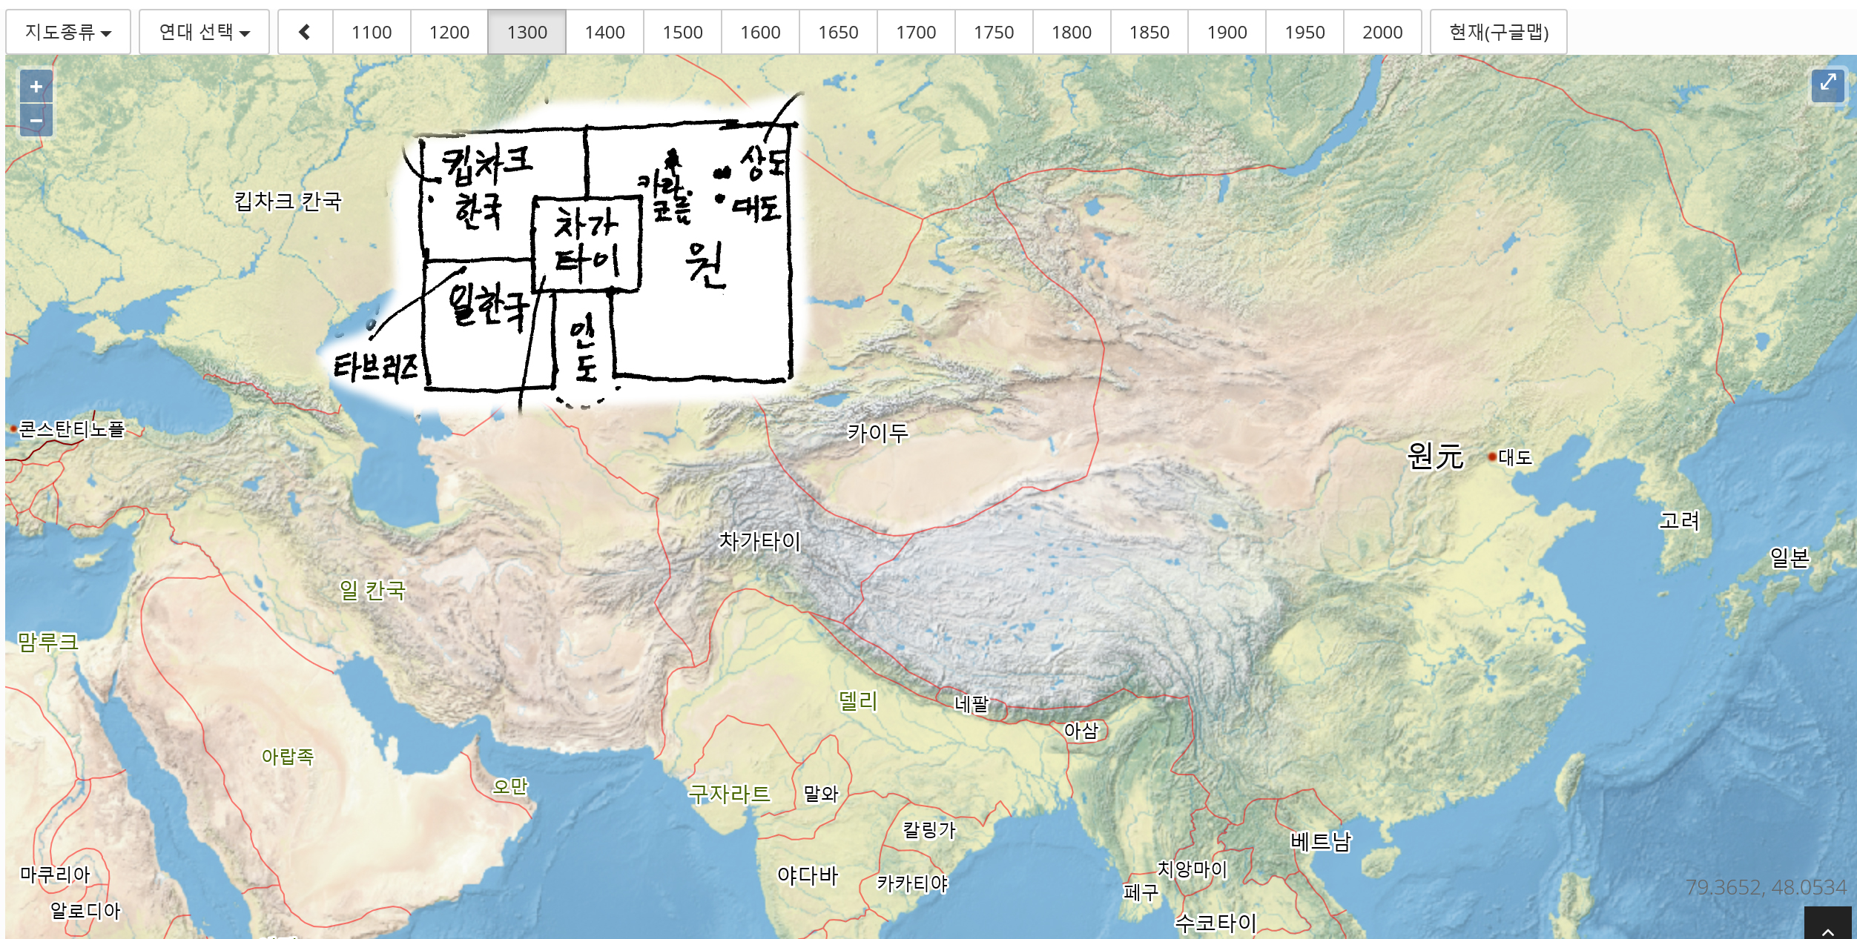Click the 콘스탄티노플 city marker
The height and width of the screenshot is (939, 1857).
13,428
